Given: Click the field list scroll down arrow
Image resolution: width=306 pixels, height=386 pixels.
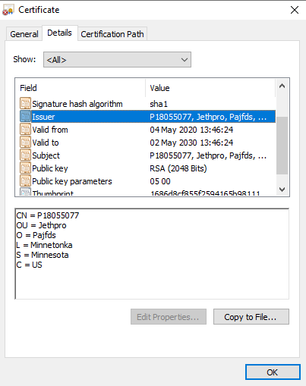Looking at the screenshot, I should pos(282,189).
